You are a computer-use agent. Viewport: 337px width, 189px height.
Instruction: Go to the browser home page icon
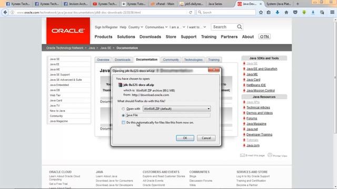click(x=286, y=13)
